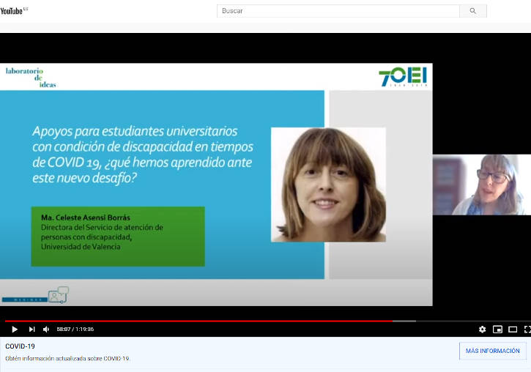The width and height of the screenshot is (531, 372).
Task: Open the video settings gear
Action: tap(482, 330)
